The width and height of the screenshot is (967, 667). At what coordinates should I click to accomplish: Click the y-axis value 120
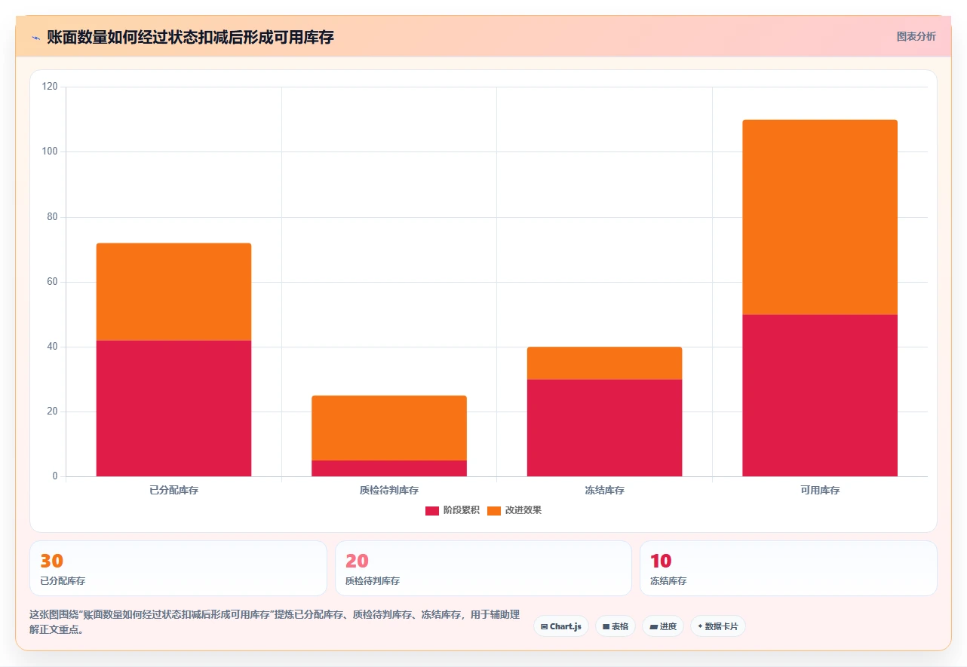pyautogui.click(x=50, y=87)
